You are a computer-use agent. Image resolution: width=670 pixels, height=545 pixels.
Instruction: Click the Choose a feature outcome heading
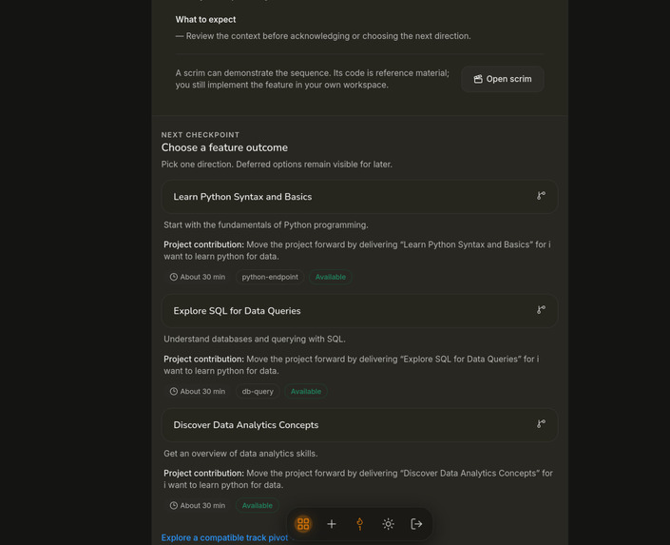pos(224,147)
